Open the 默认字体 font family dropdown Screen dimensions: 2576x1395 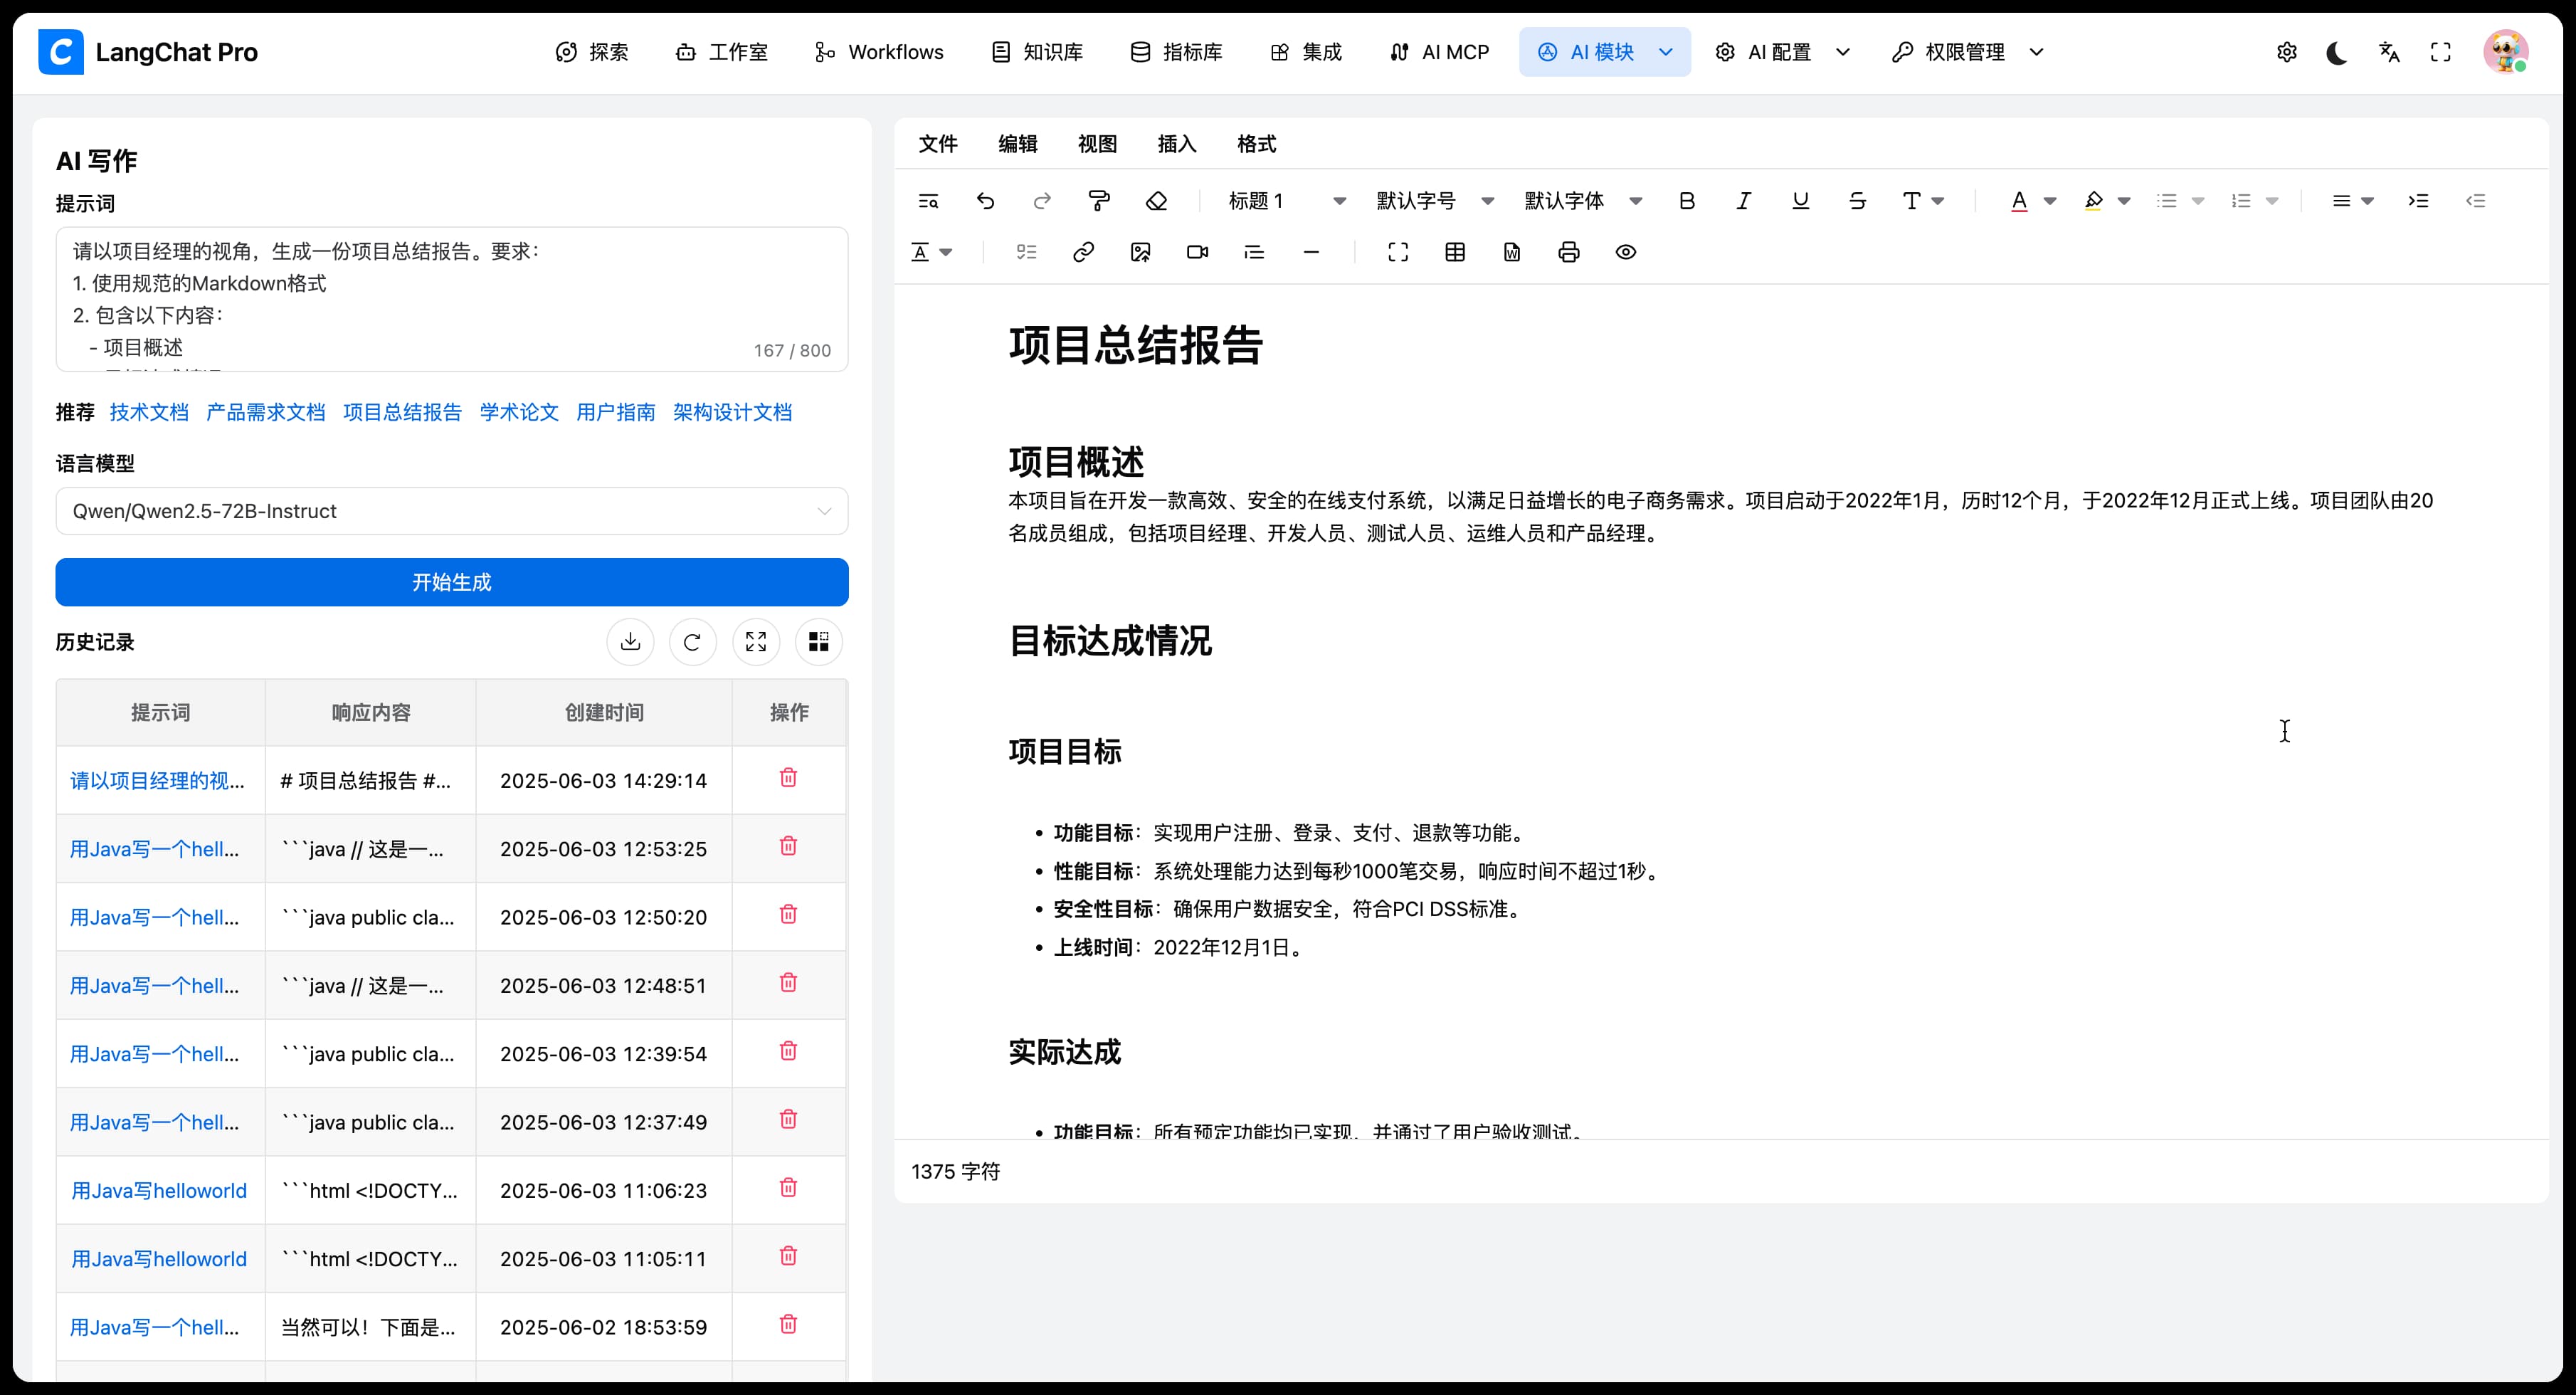(1582, 201)
